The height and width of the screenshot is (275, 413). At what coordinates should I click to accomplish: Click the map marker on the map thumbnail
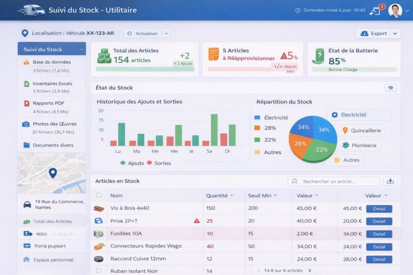pyautogui.click(x=53, y=173)
